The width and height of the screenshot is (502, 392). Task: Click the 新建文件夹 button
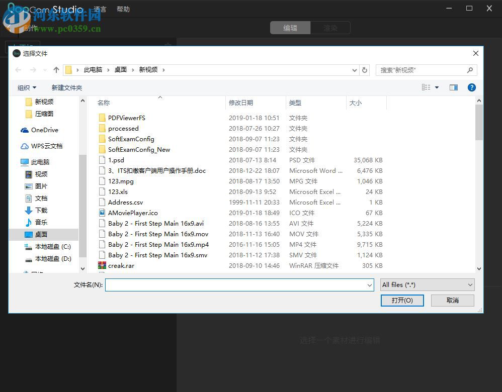click(x=67, y=87)
